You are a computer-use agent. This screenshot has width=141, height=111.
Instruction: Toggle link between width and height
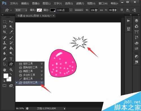[x=101, y=10]
